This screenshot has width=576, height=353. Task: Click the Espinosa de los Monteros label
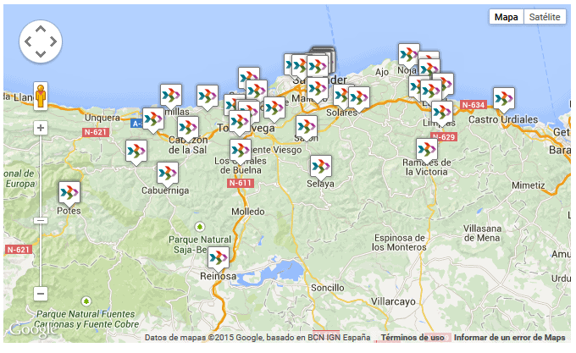tap(399, 243)
